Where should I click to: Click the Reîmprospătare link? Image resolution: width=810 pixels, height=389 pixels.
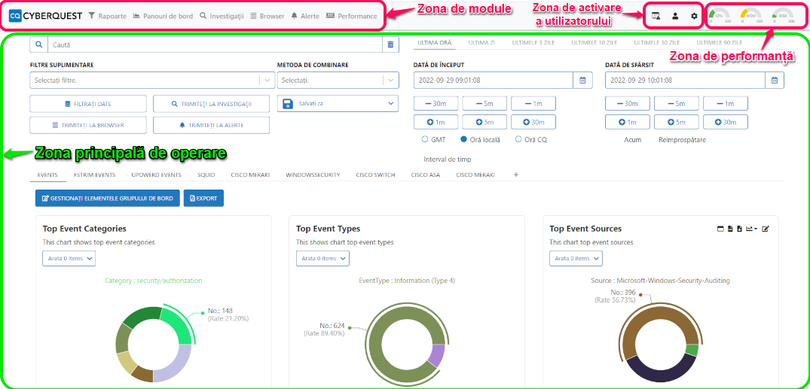(682, 140)
